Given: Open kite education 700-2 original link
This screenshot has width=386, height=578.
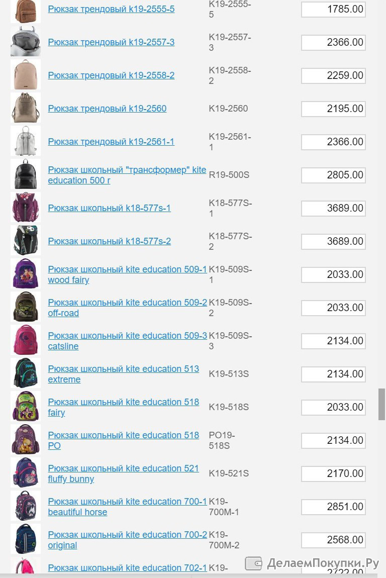Looking at the screenshot, I should [x=127, y=540].
